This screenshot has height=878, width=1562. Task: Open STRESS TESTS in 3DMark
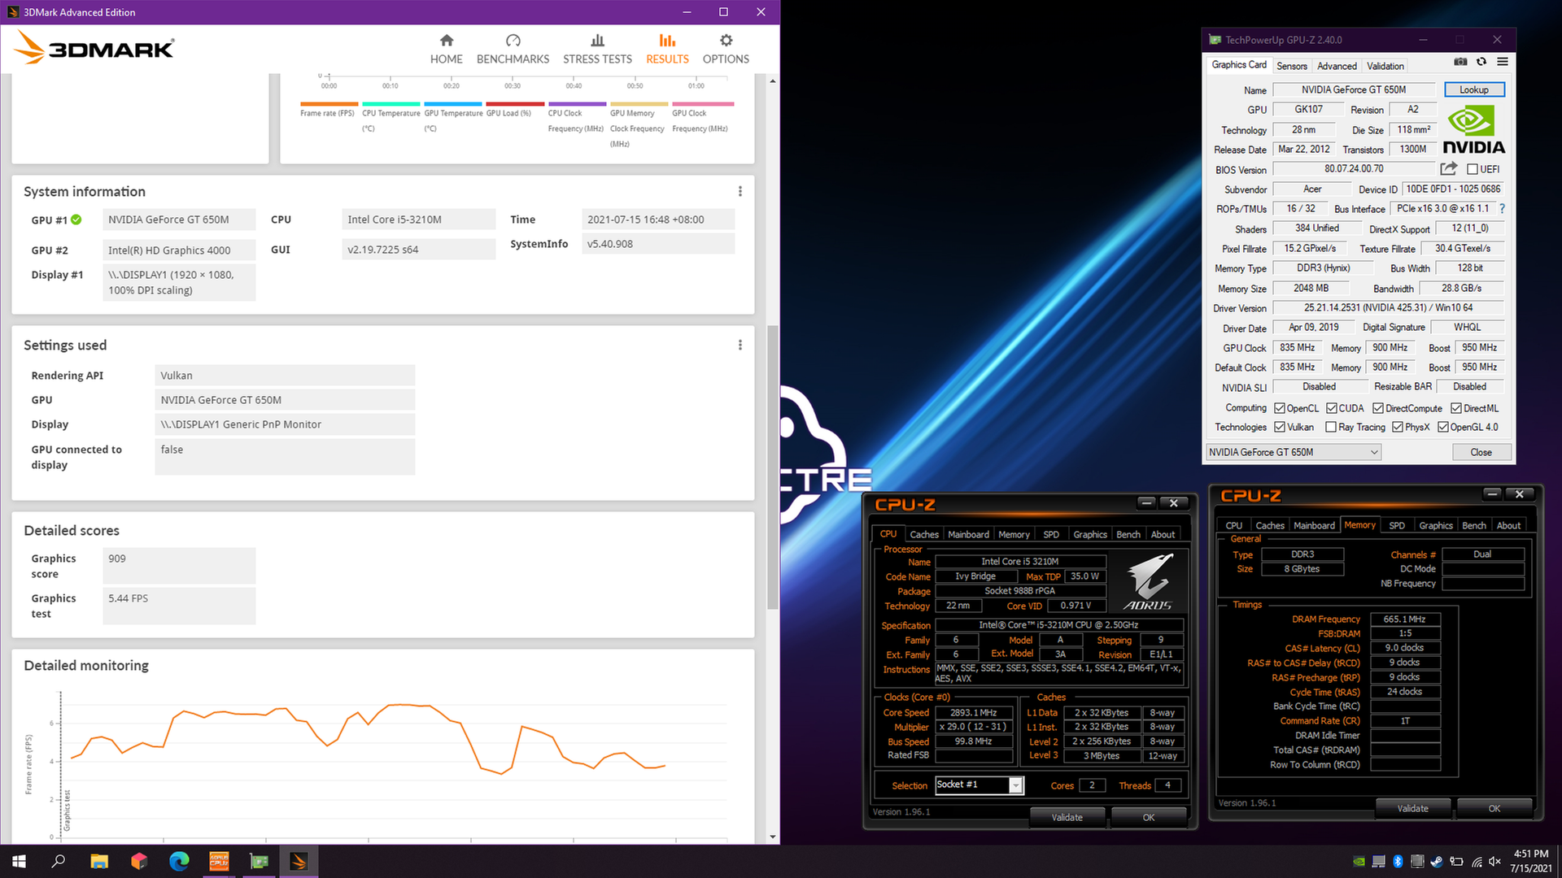click(x=597, y=49)
